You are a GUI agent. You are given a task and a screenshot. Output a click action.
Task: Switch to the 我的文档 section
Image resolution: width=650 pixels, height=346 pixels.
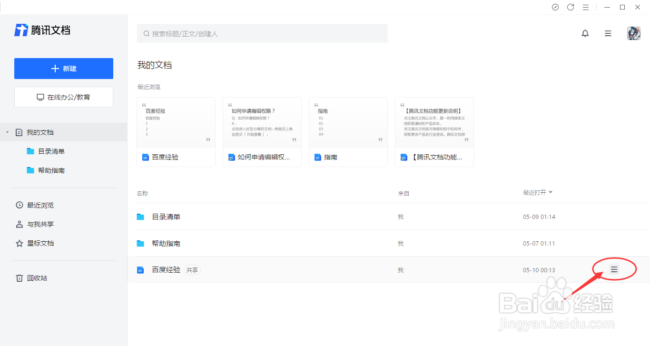pyautogui.click(x=37, y=132)
